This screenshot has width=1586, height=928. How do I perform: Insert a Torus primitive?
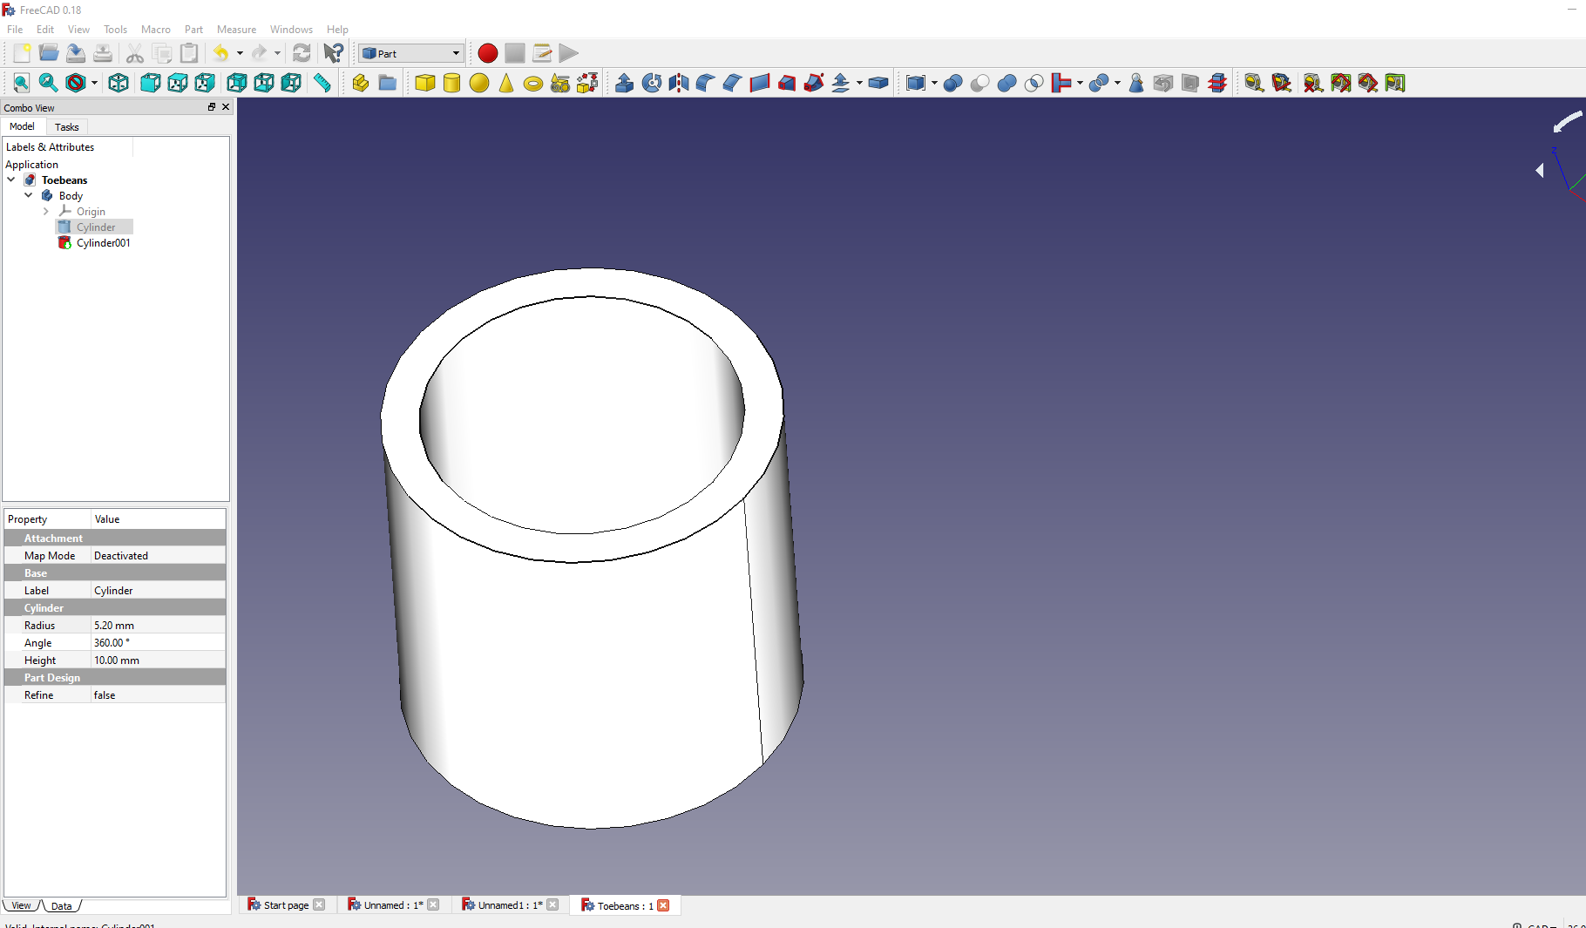[x=532, y=83]
